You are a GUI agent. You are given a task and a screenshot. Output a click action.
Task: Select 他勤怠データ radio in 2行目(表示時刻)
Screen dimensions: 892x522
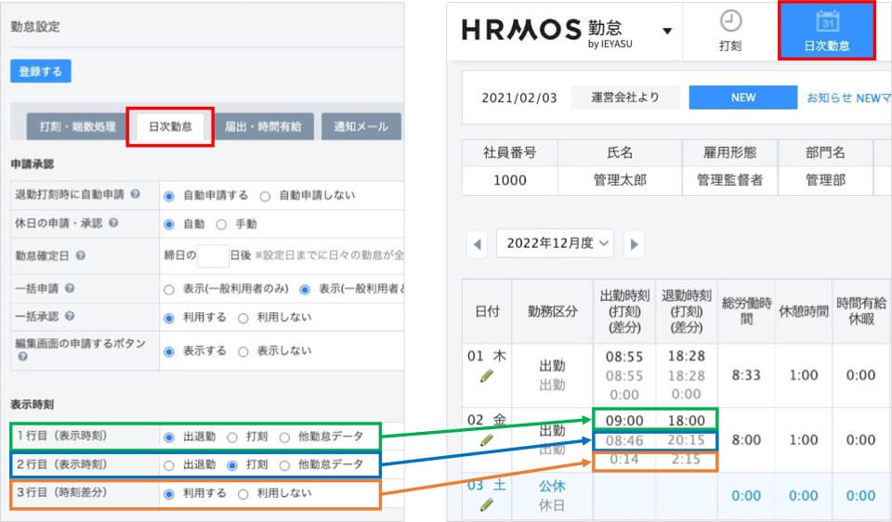point(284,465)
